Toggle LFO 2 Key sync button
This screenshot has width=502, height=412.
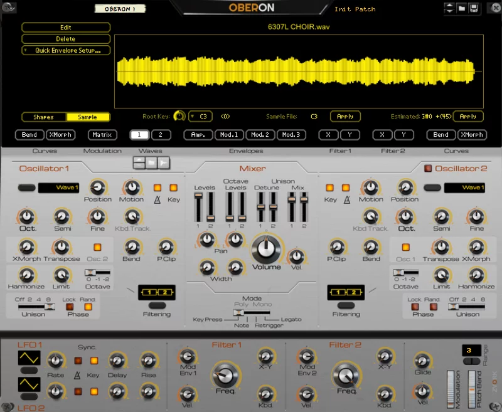[x=94, y=391]
